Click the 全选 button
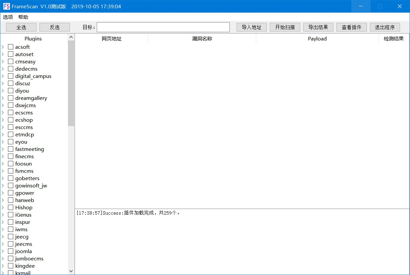 pos(21,27)
